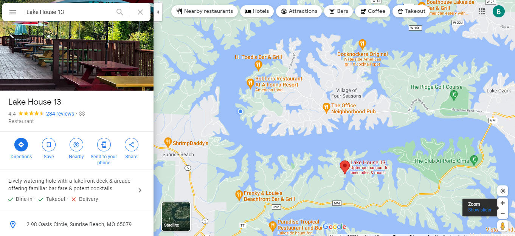Open Street View with the Pegman
This screenshot has width=515, height=236.
pos(503,226)
